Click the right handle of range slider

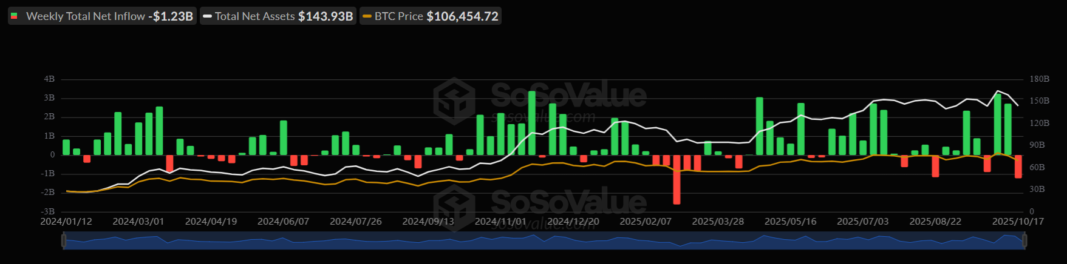pos(1024,240)
